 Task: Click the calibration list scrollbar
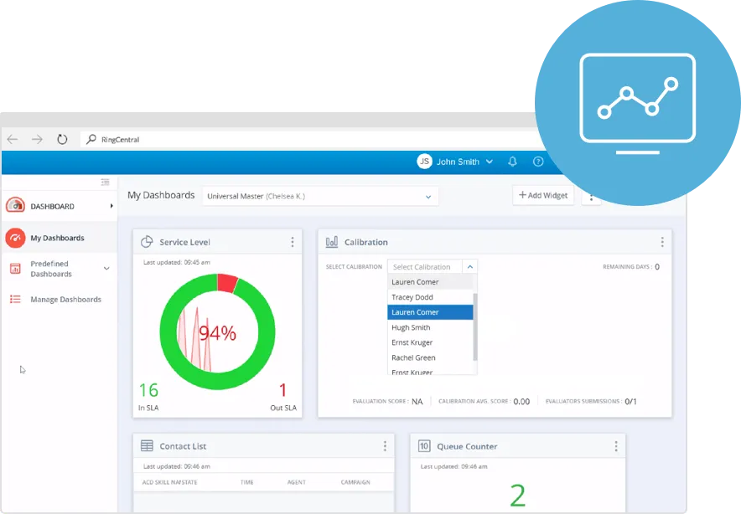[x=475, y=325]
